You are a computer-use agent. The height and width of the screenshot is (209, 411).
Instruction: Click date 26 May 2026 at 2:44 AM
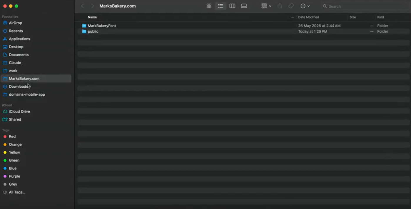319,26
